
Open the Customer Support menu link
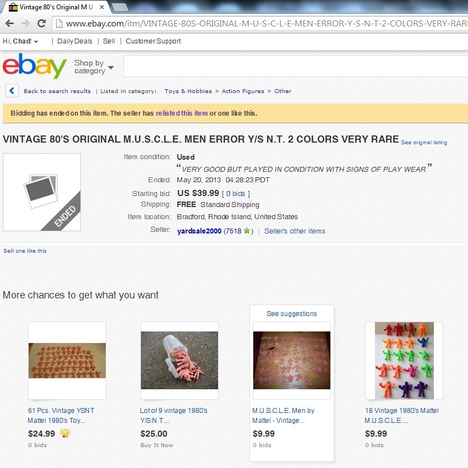tap(153, 41)
